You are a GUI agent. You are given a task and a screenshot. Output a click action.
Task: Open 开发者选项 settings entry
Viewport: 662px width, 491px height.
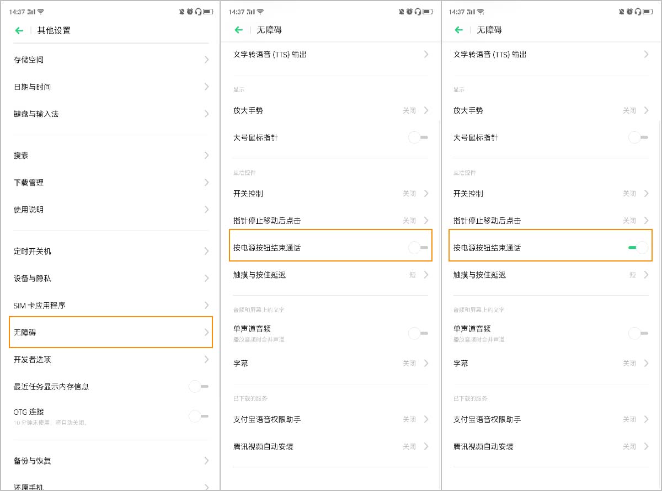(x=110, y=360)
